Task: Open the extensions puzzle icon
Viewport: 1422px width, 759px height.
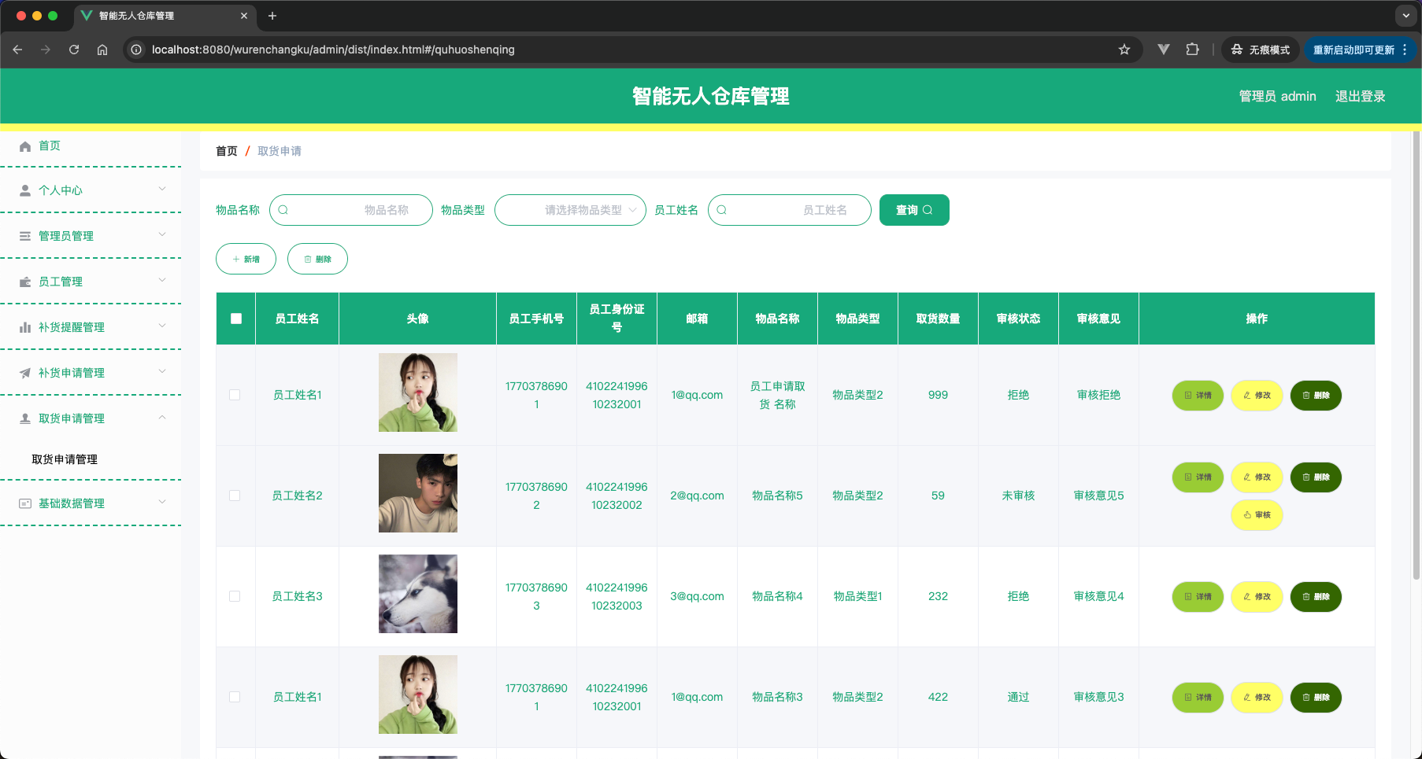Action: [x=1192, y=50]
